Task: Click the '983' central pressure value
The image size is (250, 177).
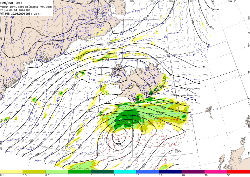Action: (118, 144)
